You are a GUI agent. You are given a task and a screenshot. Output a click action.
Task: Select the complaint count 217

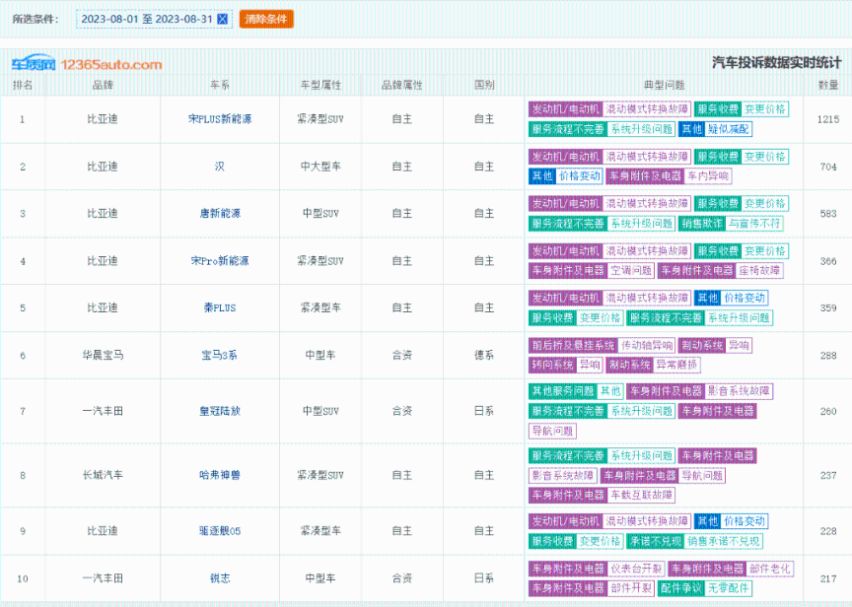point(828,578)
